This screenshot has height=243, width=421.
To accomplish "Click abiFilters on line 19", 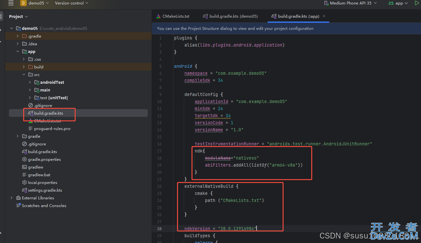I will coord(218,165).
